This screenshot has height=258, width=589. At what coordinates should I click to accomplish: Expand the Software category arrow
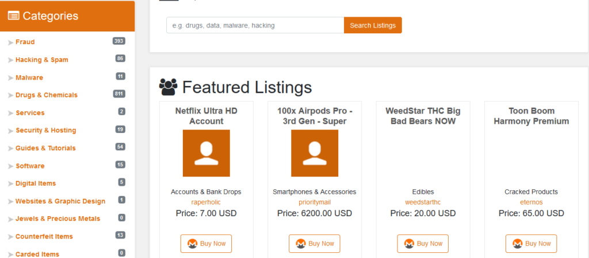pyautogui.click(x=10, y=166)
